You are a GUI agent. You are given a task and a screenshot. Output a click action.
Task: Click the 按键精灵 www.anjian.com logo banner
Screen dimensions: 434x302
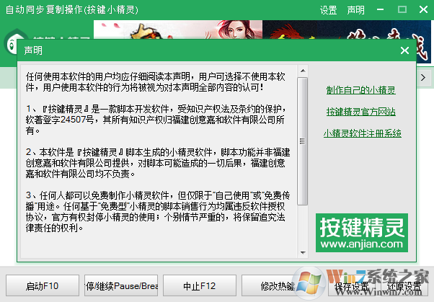pos(362,233)
